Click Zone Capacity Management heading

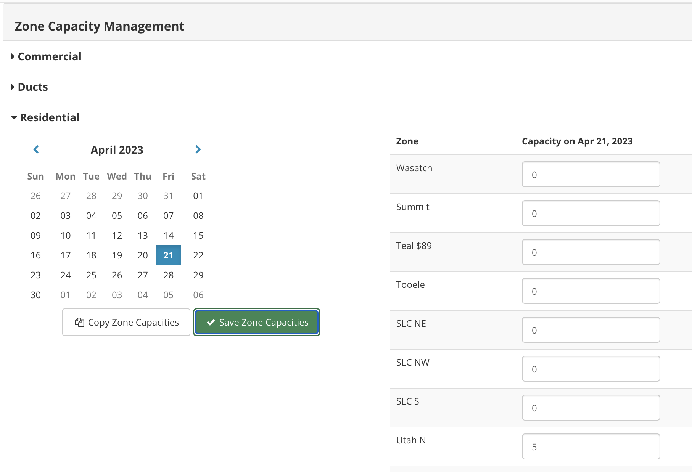(x=99, y=26)
